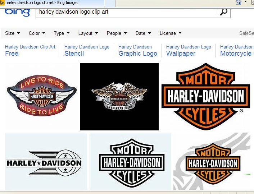254x194 pixels.
Task: Open the Color filter dropdown
Action: pyautogui.click(x=37, y=33)
